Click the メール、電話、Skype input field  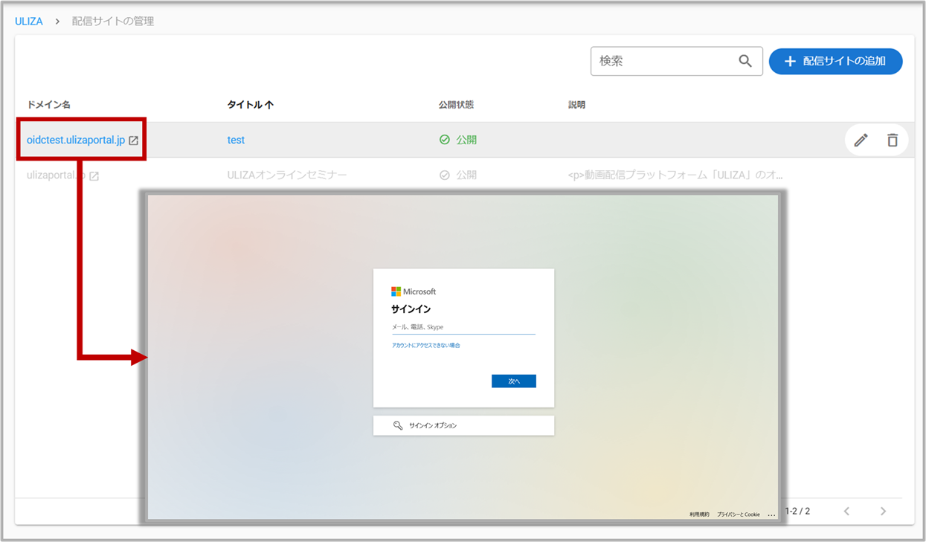[463, 327]
